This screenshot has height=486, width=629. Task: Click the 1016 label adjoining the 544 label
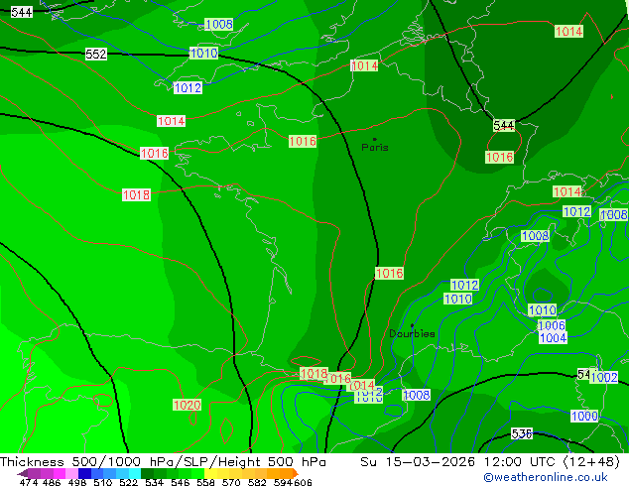(x=499, y=157)
